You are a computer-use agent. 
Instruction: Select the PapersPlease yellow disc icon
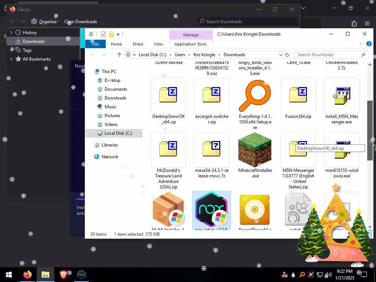pyautogui.click(x=255, y=210)
